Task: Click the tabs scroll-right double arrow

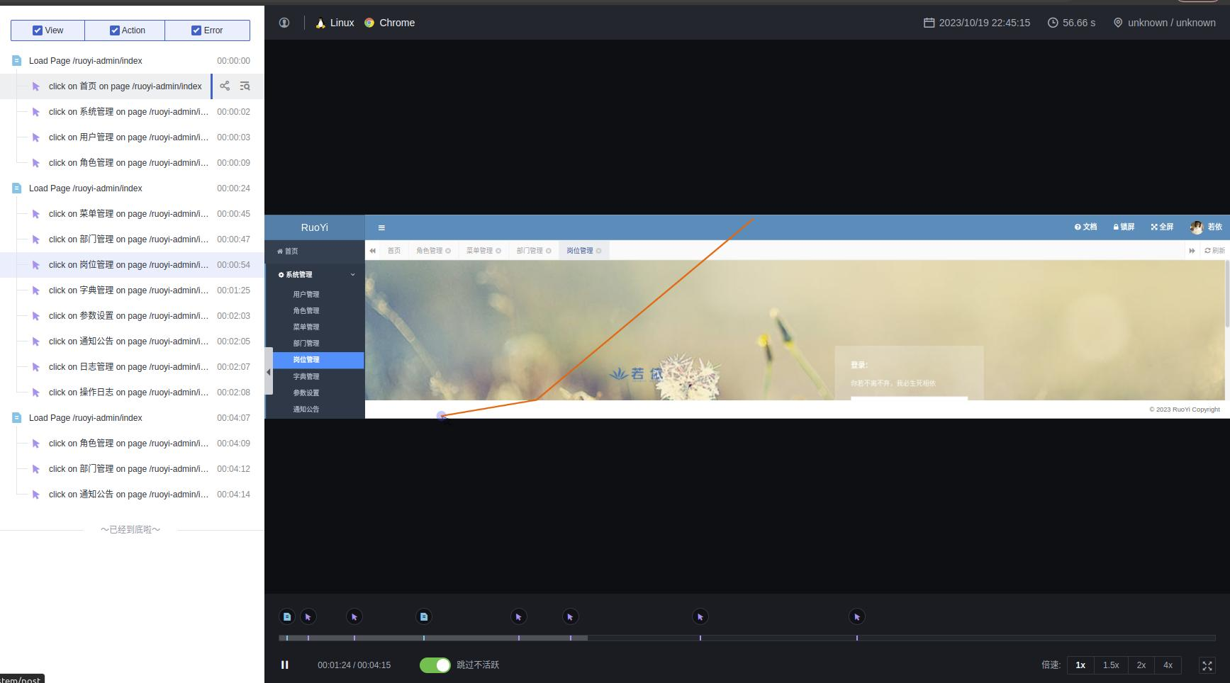Action: pos(1192,251)
